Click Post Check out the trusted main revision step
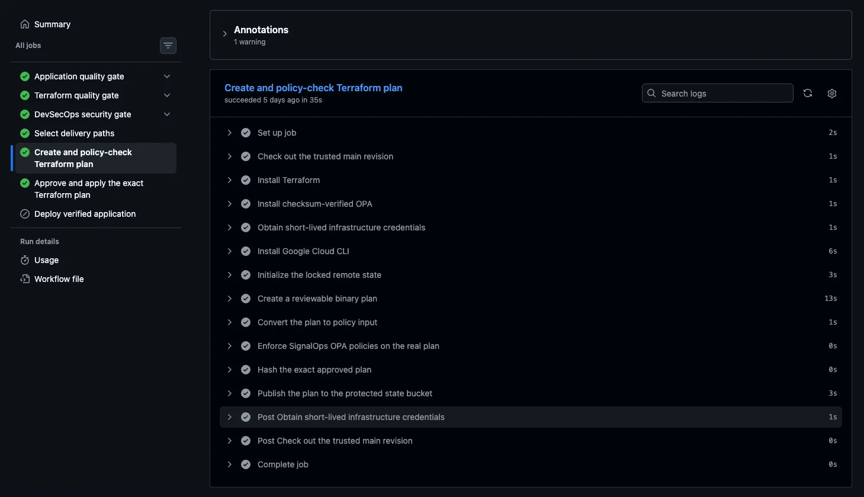Image resolution: width=864 pixels, height=497 pixels. click(x=531, y=441)
